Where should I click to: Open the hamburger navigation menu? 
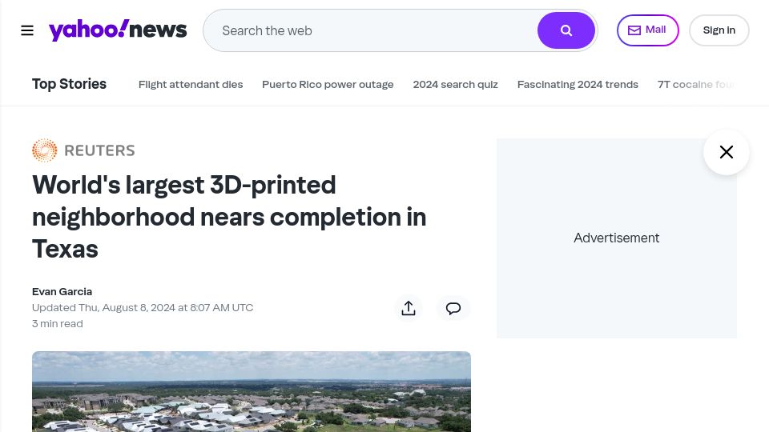click(27, 30)
